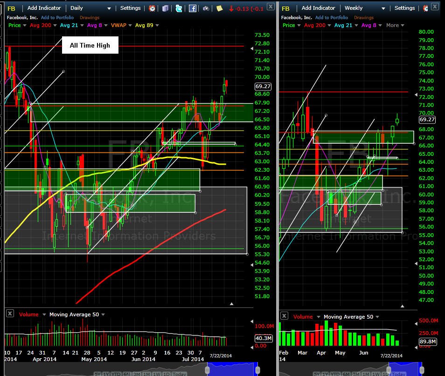The height and width of the screenshot is (376, 445).
Task: Take a snapshot with the camera icon
Action: click(x=206, y=8)
